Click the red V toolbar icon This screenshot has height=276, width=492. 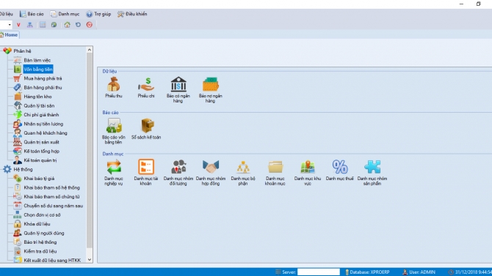tap(18, 25)
